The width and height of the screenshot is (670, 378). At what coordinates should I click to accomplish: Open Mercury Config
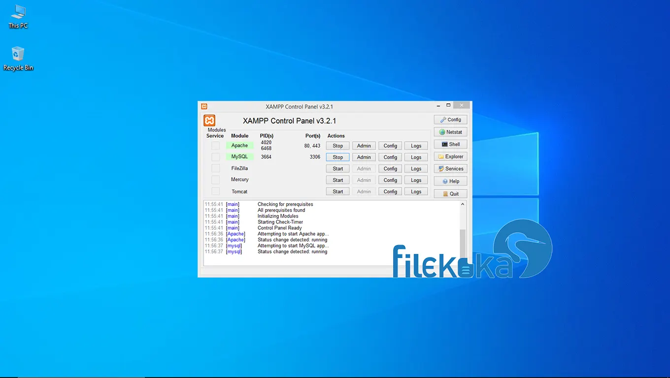390,180
